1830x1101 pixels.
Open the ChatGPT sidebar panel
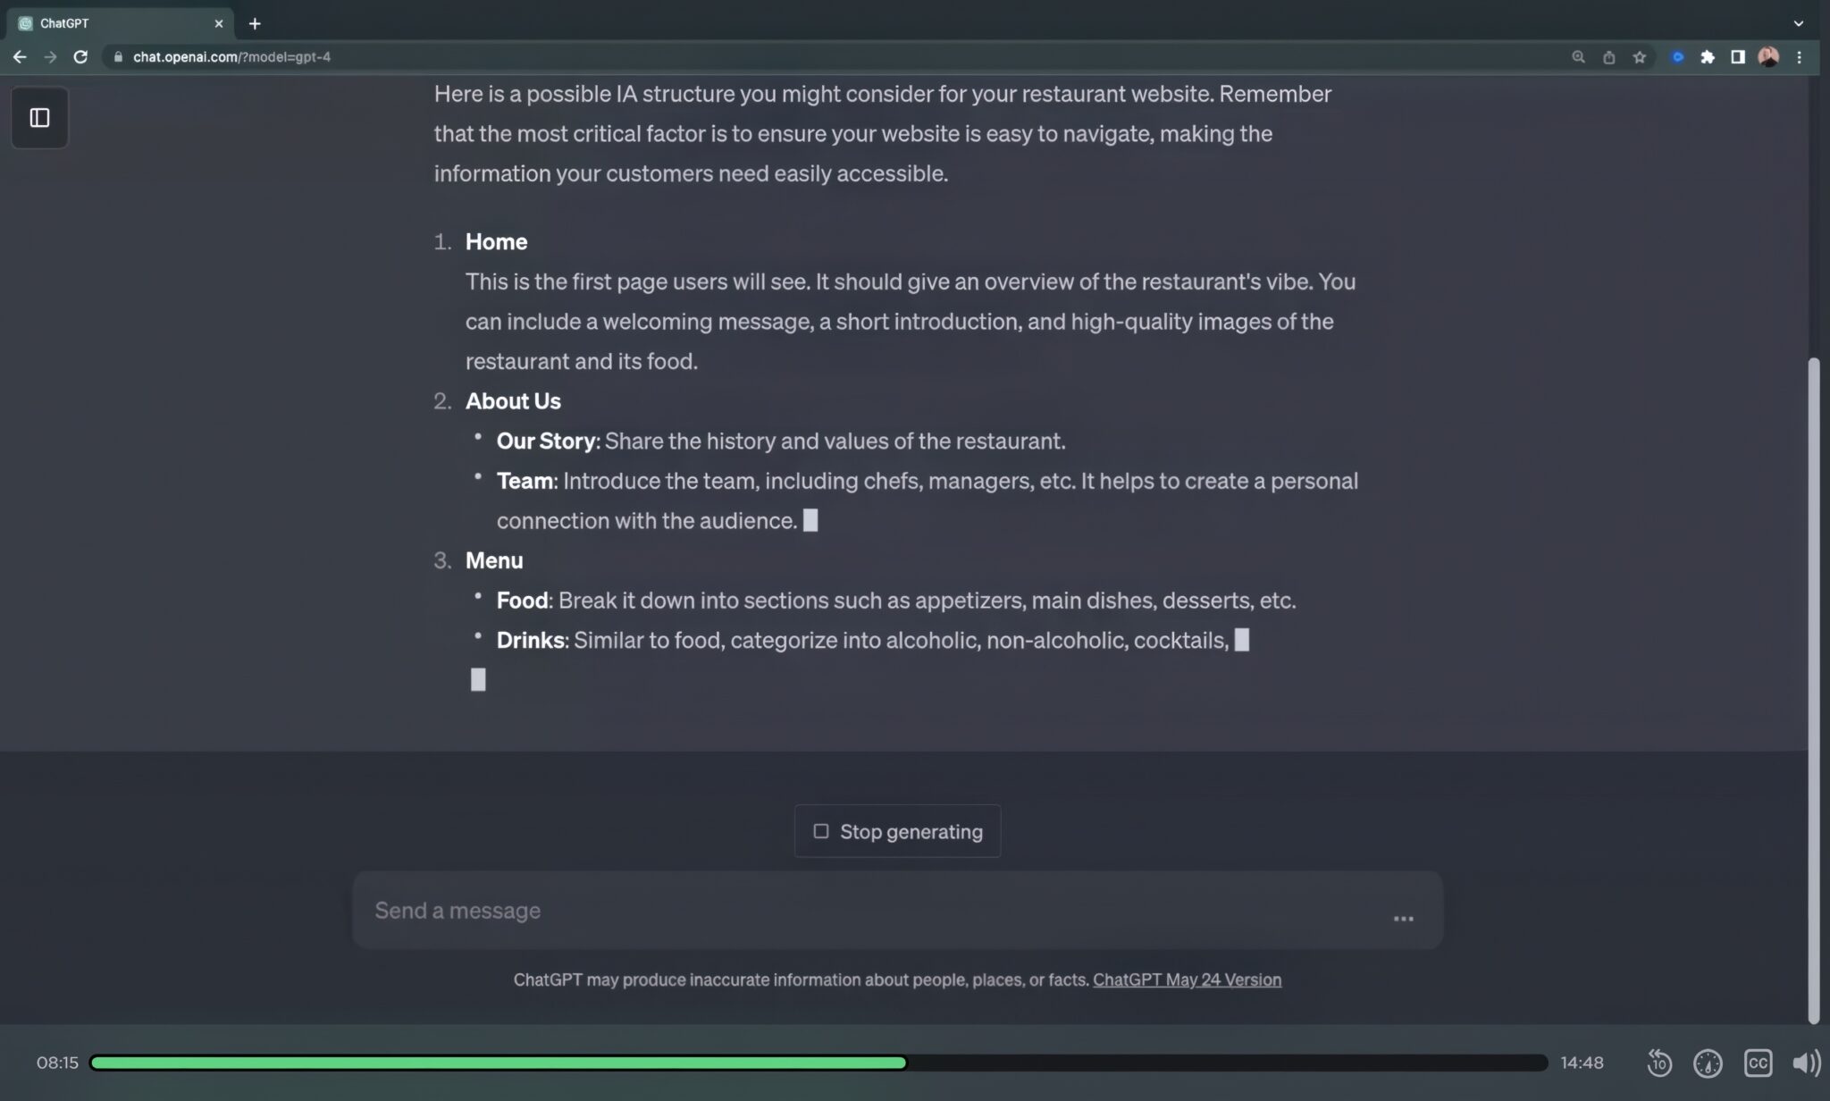39,117
